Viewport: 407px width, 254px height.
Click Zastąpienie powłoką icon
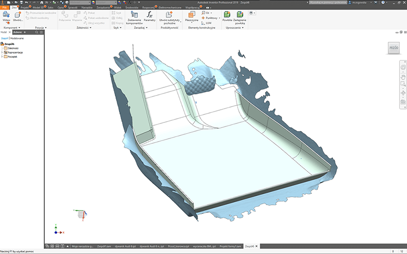[239, 15]
